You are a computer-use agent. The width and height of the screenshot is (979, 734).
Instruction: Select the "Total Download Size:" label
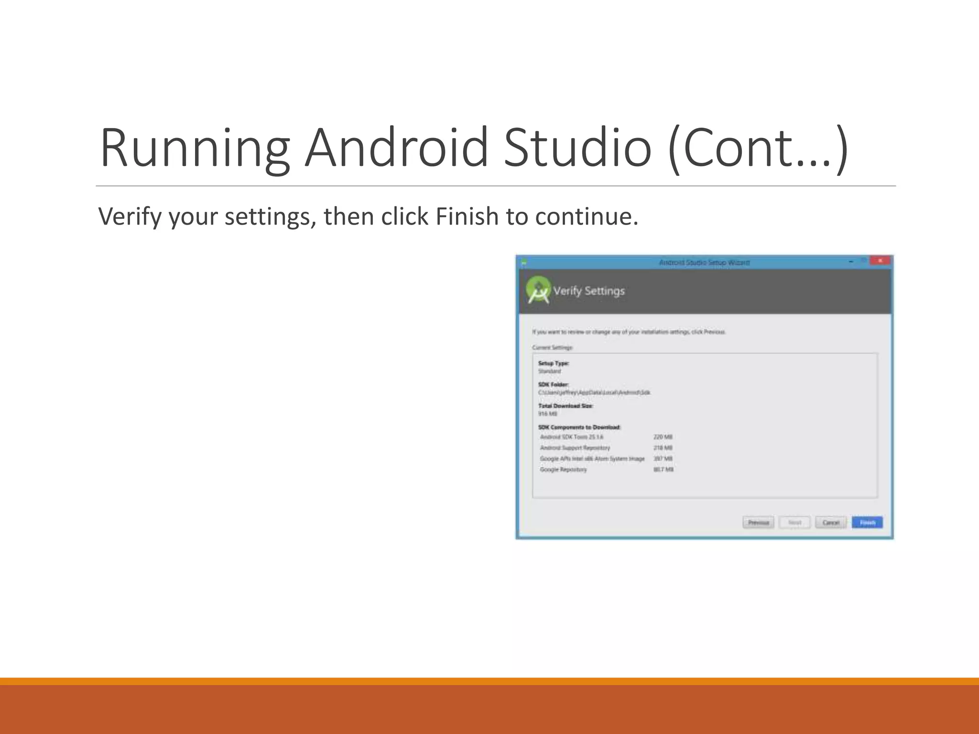pos(566,406)
